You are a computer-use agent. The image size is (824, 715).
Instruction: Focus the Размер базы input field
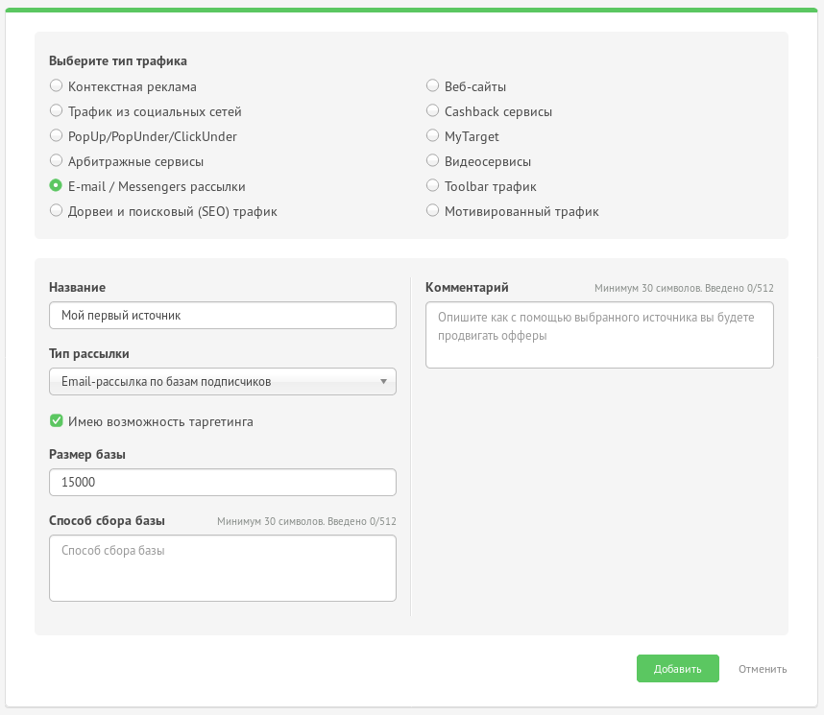(x=222, y=482)
